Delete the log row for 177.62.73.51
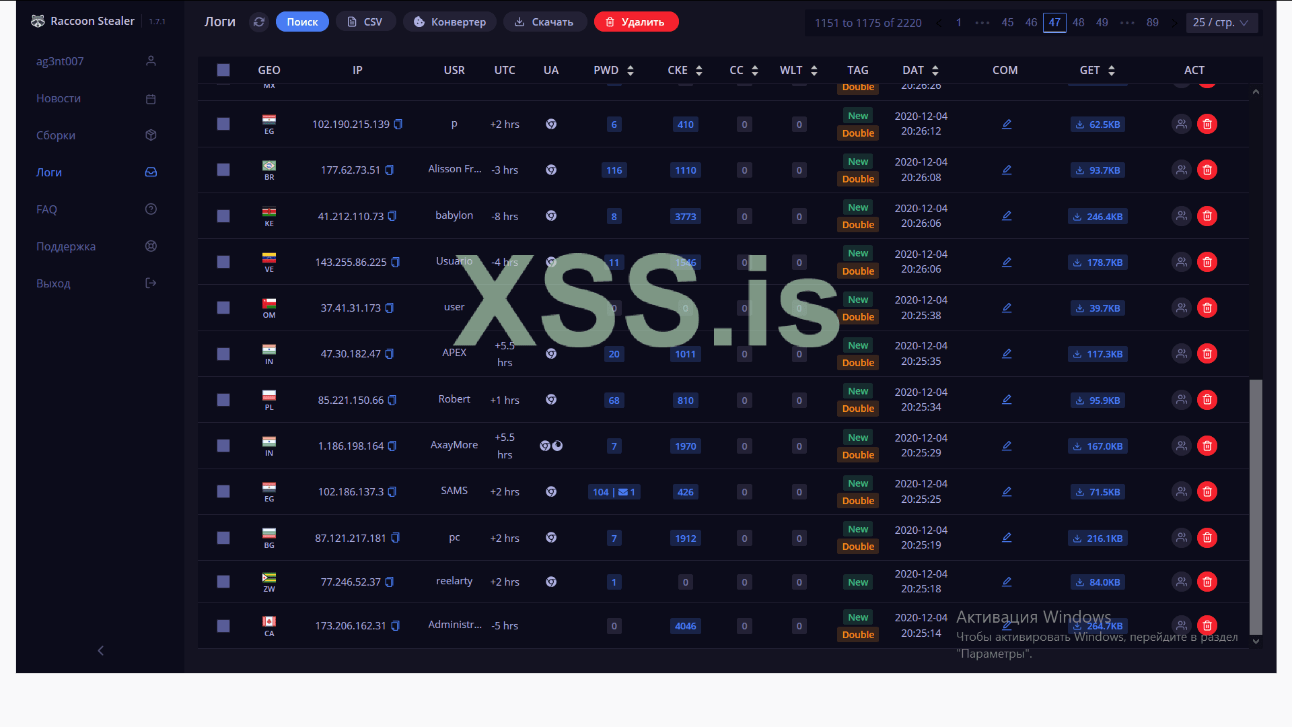 pos(1207,170)
